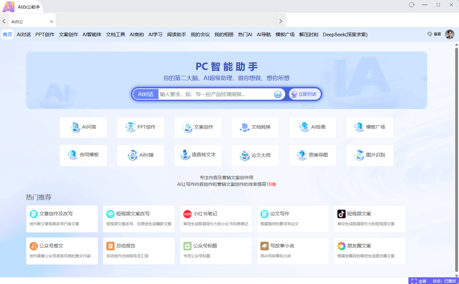This screenshot has width=459, height=284.
Task: Open AI导航 in the navigation bar
Action: point(264,34)
